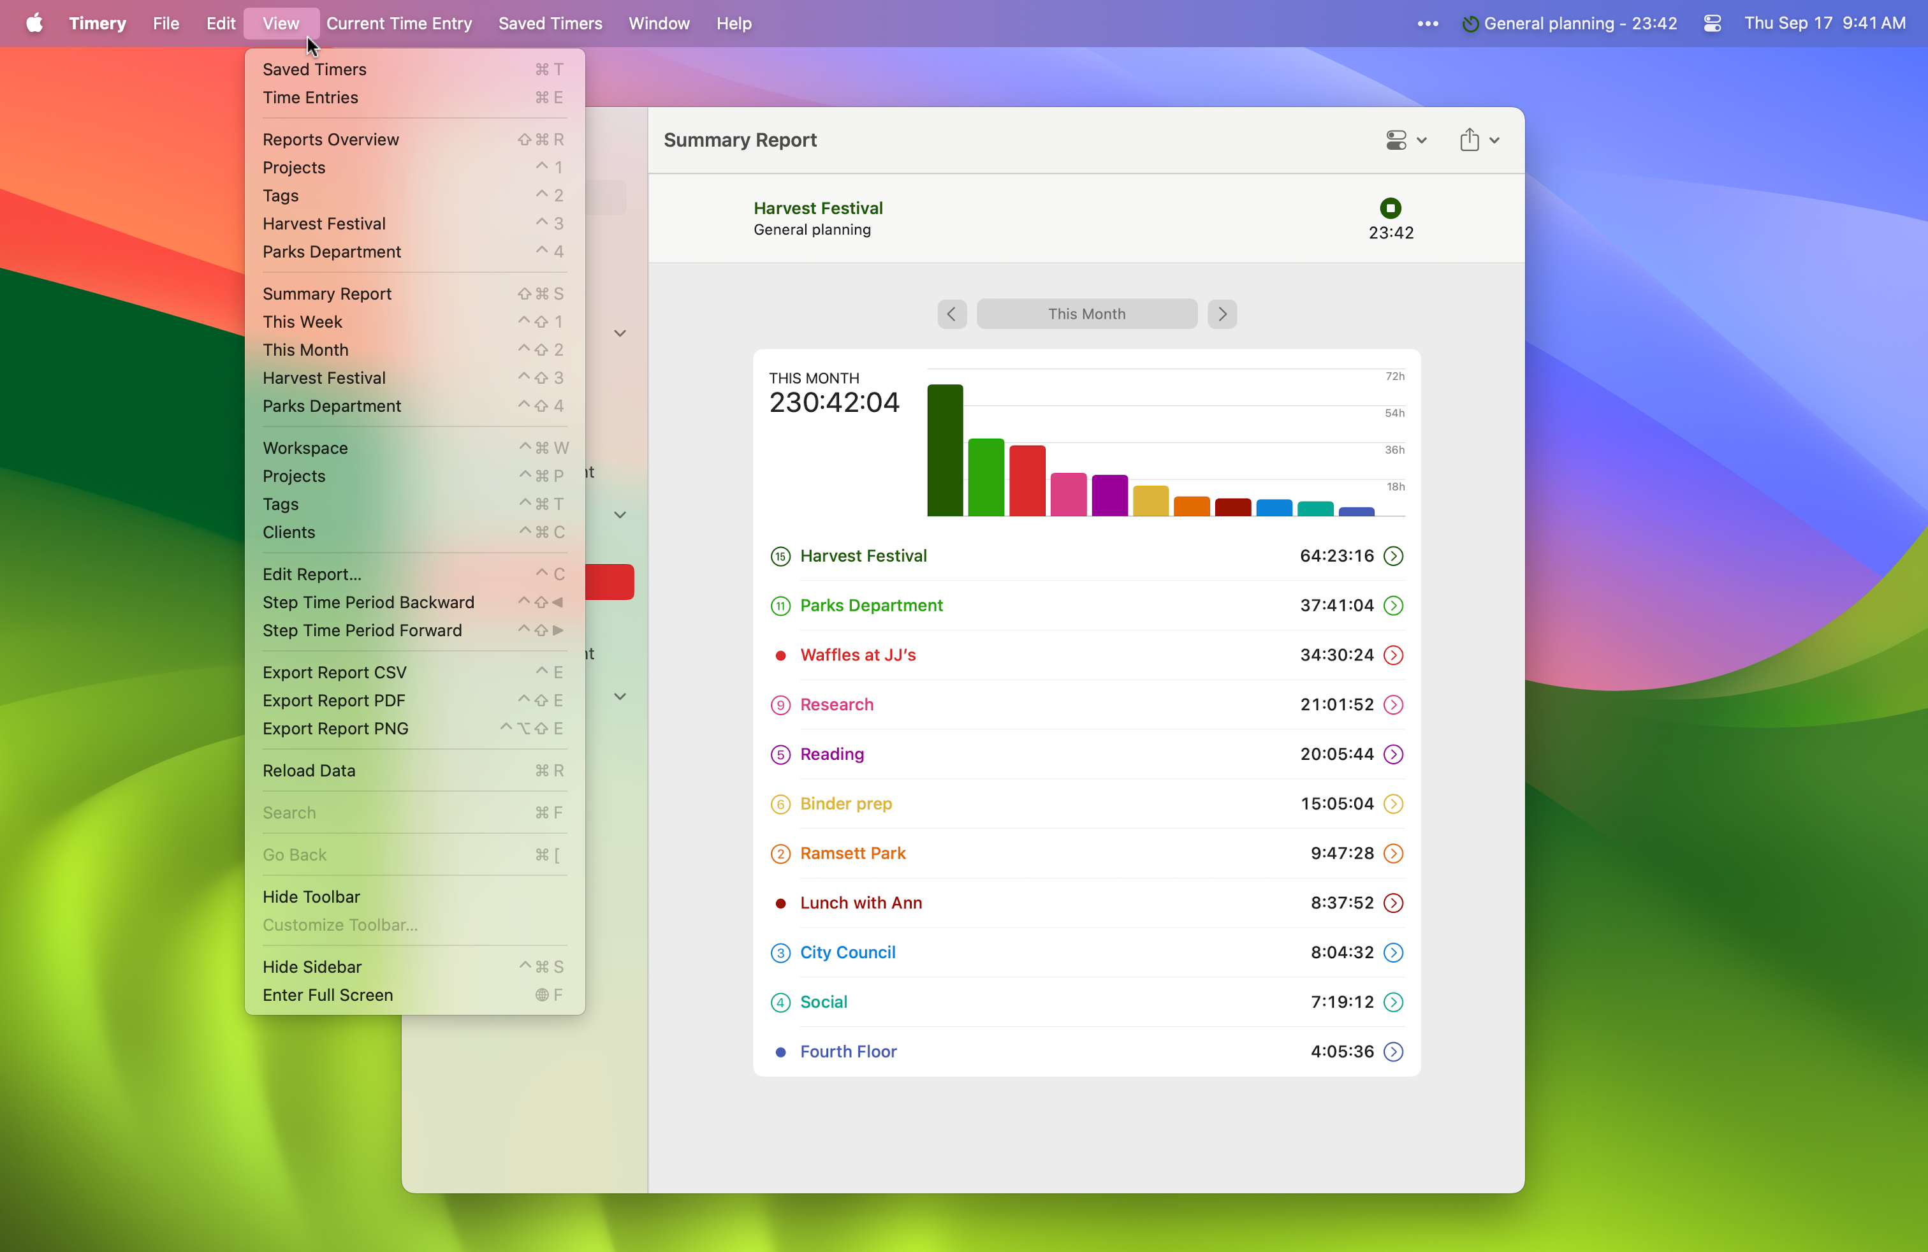Choose Reload Data from the menu
Screen dimensions: 1928x1252
pos(414,771)
